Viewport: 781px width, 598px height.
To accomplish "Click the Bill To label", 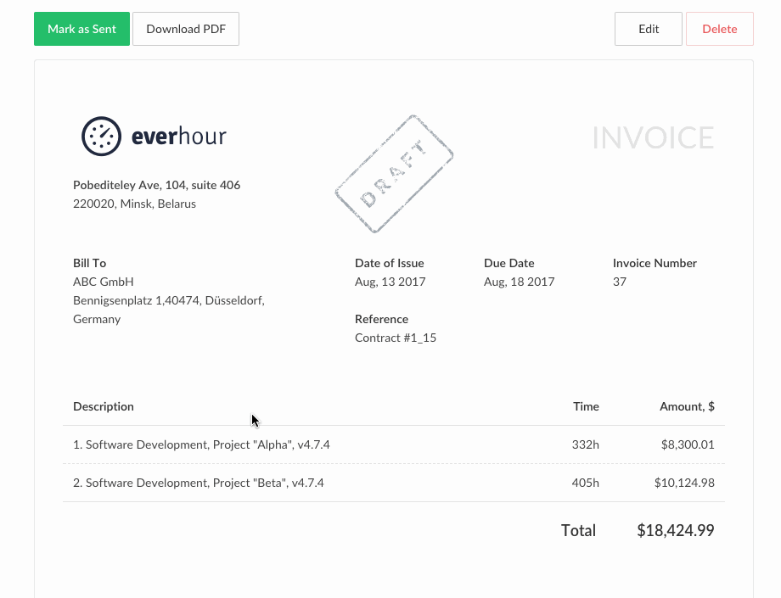I will (x=90, y=263).
